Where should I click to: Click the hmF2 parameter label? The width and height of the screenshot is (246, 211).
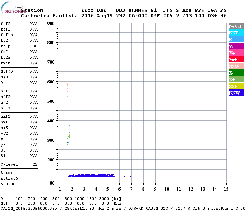pos(6,117)
